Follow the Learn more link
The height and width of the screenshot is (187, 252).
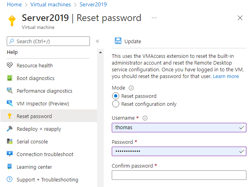tap(226, 76)
